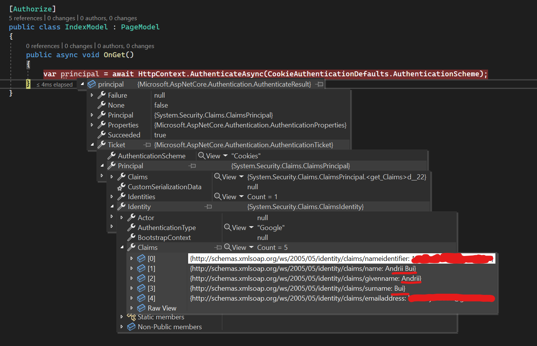The image size is (537, 346).
Task: Click the OnGet method name
Action: [114, 55]
